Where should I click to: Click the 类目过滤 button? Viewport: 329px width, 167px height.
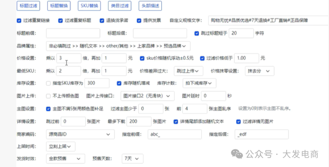pos(120,6)
